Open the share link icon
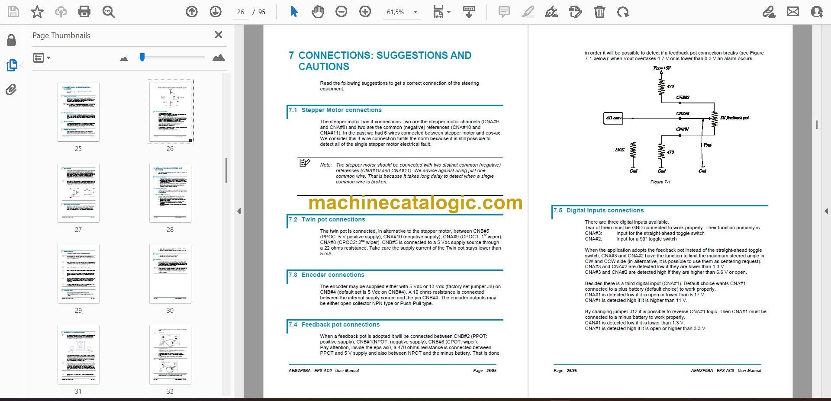This screenshot has width=831, height=401. click(x=769, y=12)
